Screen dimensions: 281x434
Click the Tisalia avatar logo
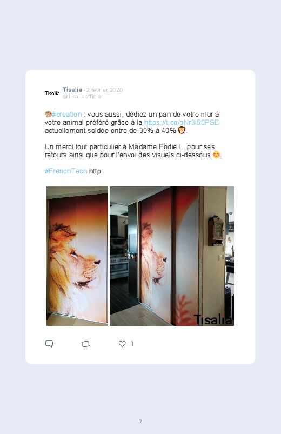(52, 94)
